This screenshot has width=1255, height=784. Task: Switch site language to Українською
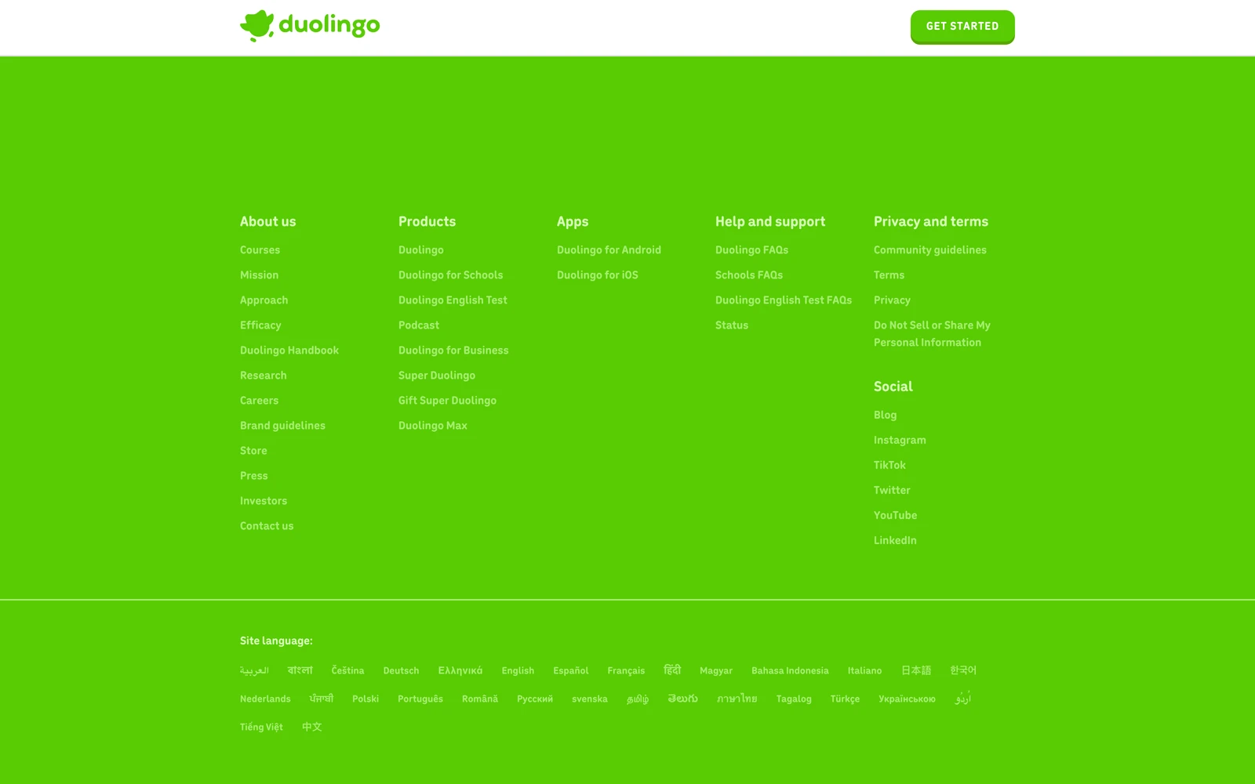tap(907, 699)
